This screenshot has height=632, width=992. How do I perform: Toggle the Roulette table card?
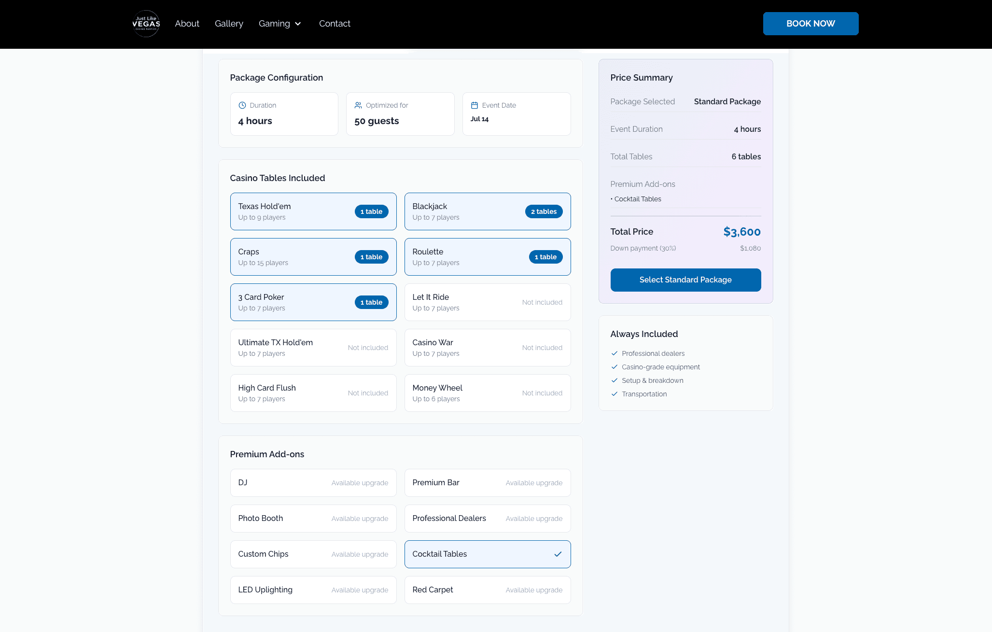click(x=488, y=257)
